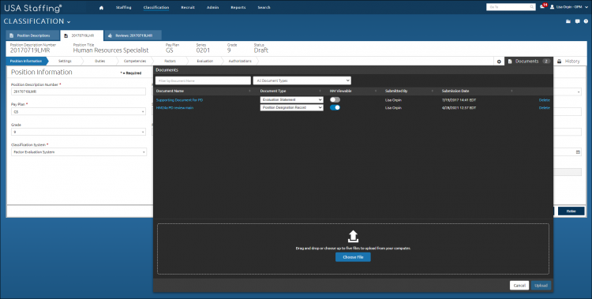Sort by Submitted By column arrows
592x299 pixels.
(x=433, y=91)
